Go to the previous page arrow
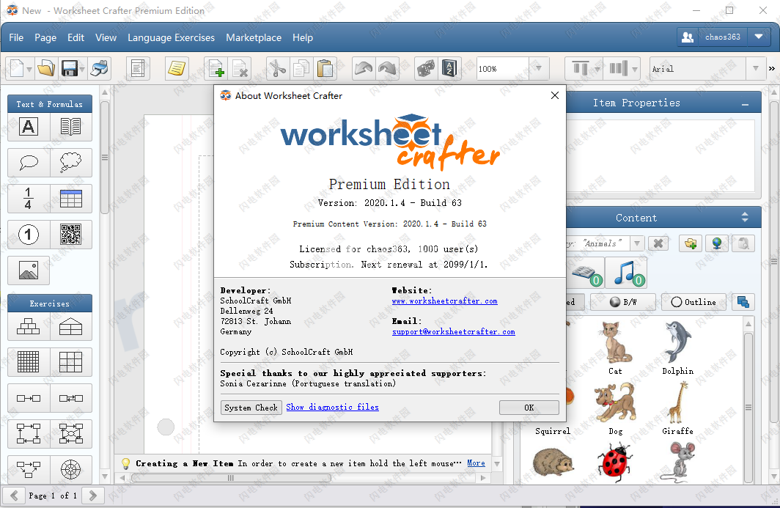Screen dimensions: 780x508 pyautogui.click(x=14, y=496)
